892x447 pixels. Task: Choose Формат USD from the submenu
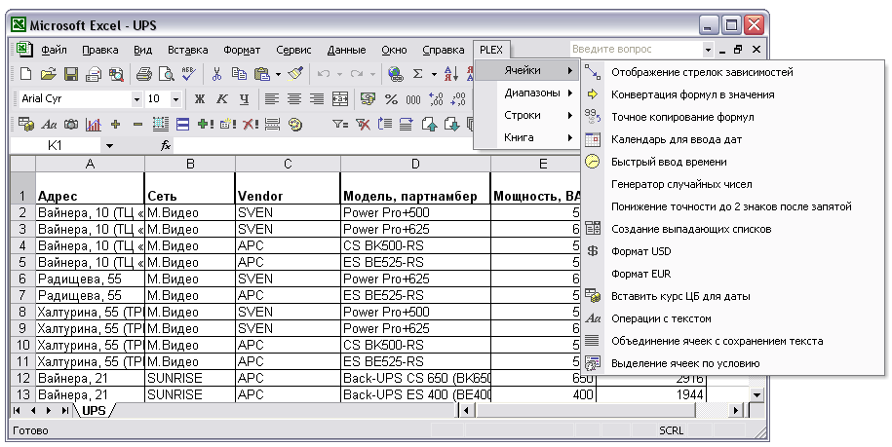pyautogui.click(x=640, y=251)
